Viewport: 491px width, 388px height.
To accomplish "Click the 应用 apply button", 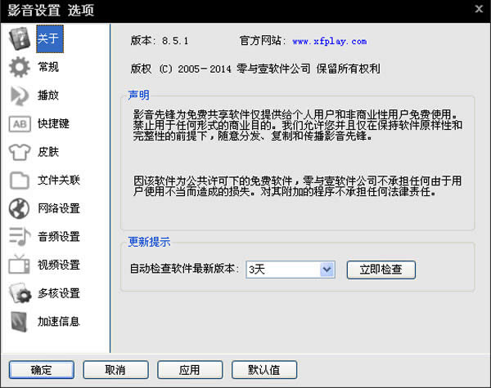I will click(189, 370).
